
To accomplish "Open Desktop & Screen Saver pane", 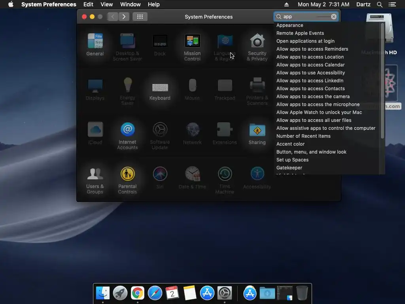I will (127, 47).
